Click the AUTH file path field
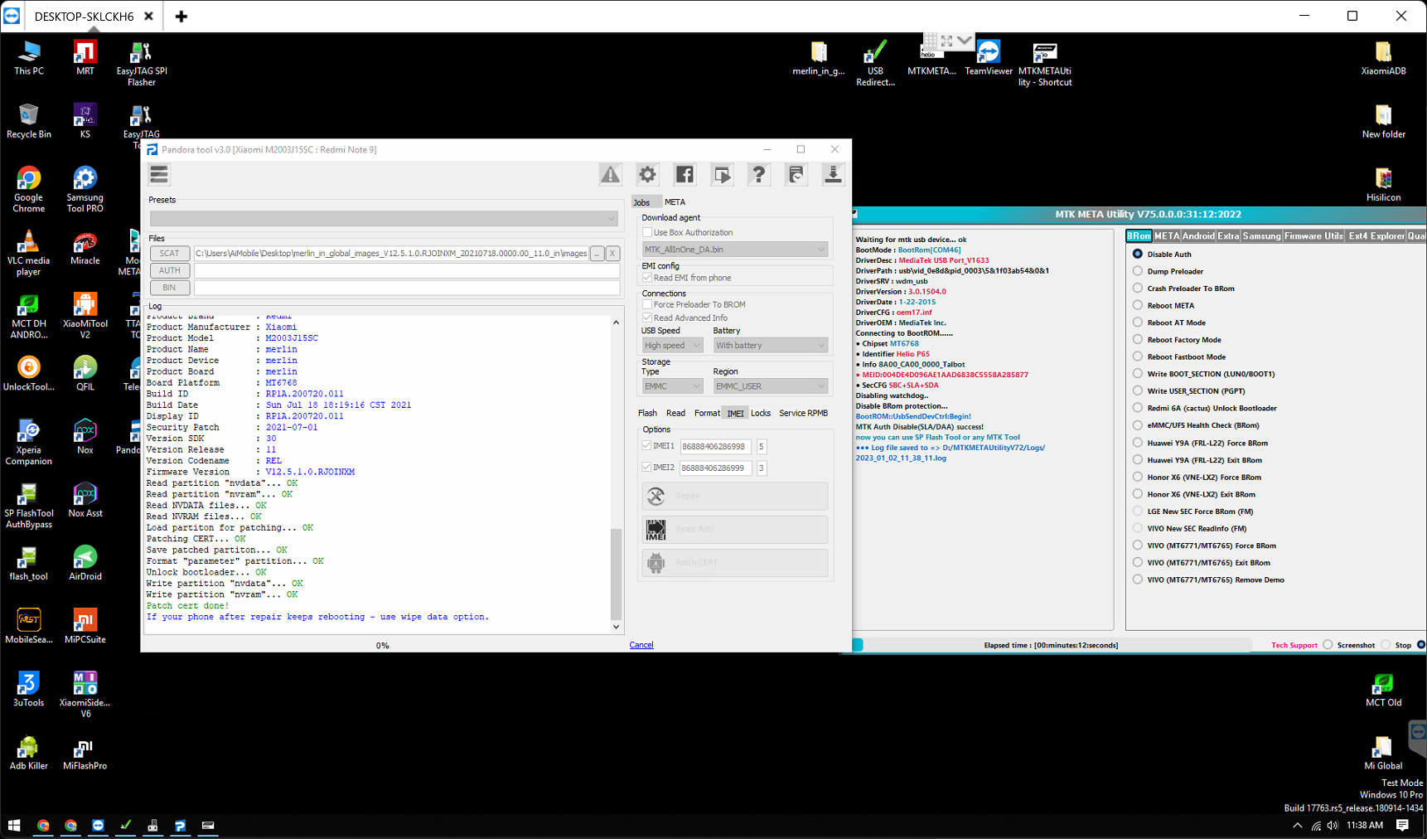This screenshot has height=839, width=1427. (x=407, y=270)
